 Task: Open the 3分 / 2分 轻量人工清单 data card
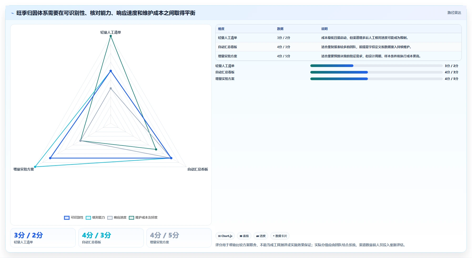pos(43,238)
